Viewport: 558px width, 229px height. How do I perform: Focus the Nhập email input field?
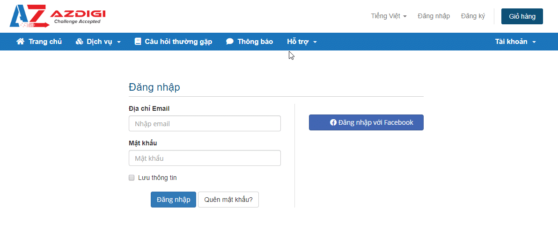(205, 124)
